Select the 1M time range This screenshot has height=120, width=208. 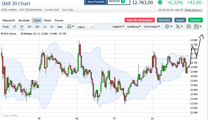[29, 27]
